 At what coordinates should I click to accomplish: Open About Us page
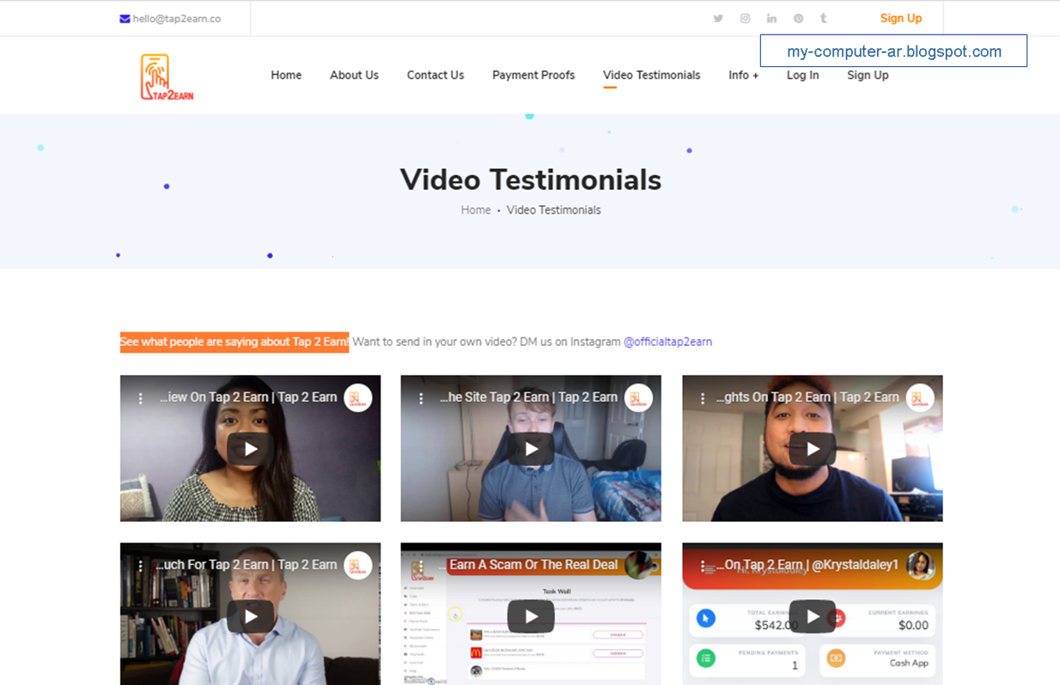pos(354,76)
